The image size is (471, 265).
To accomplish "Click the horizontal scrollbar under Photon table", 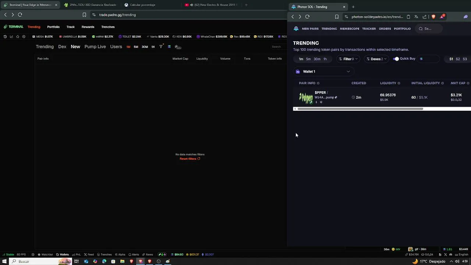I will [360, 109].
